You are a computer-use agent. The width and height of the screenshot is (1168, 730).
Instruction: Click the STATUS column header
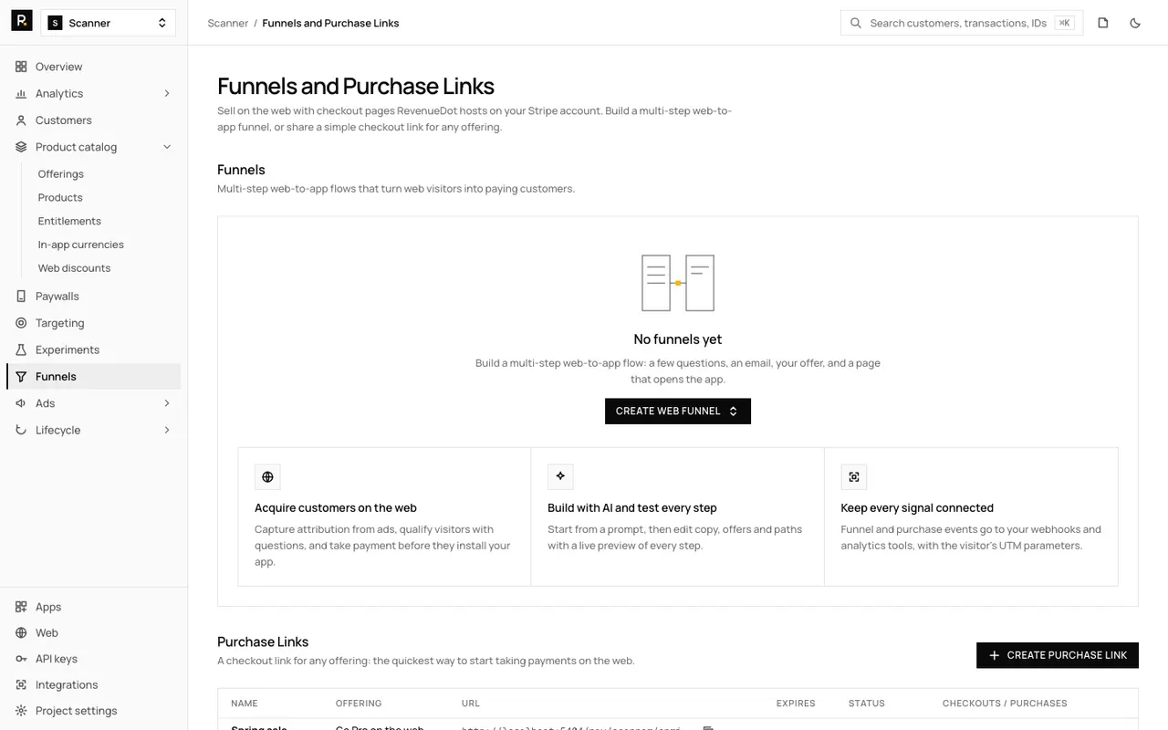tap(867, 704)
